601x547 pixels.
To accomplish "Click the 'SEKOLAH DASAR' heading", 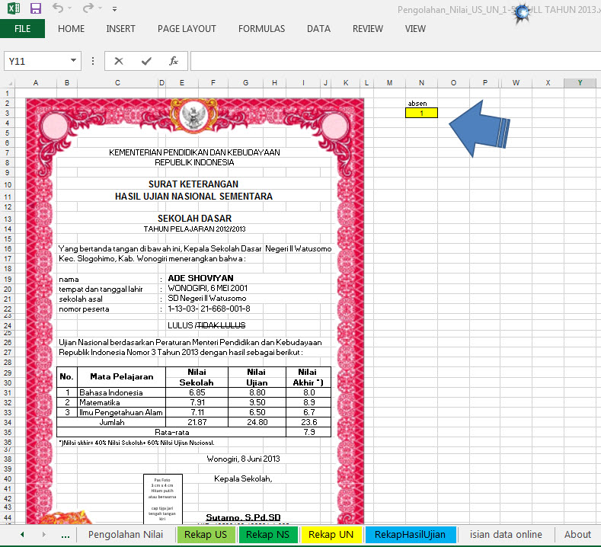I will pos(195,219).
